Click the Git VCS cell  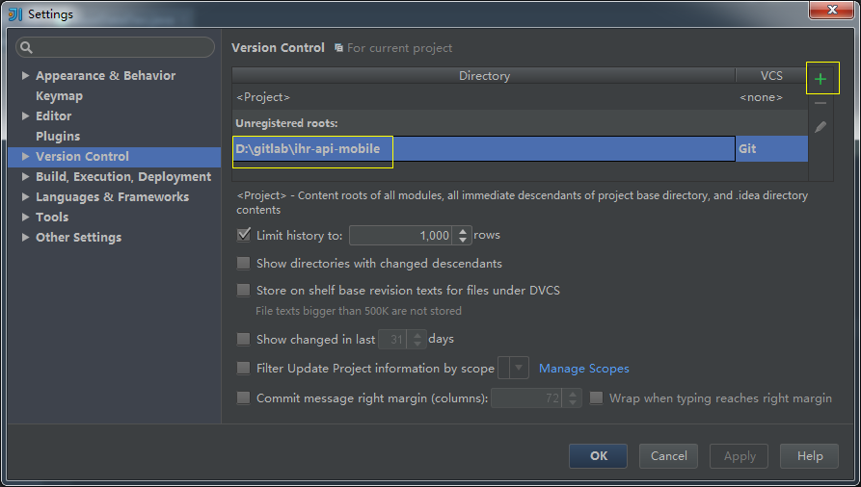771,148
